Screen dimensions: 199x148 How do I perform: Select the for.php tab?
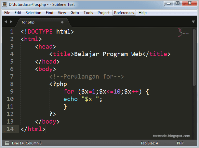pos(43,22)
